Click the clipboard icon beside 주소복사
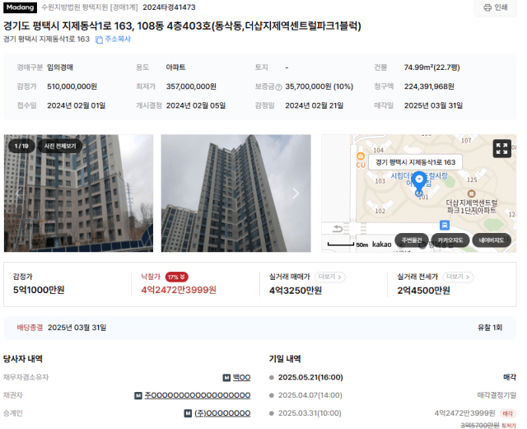Viewport: 527px width, 429px height. [99, 40]
